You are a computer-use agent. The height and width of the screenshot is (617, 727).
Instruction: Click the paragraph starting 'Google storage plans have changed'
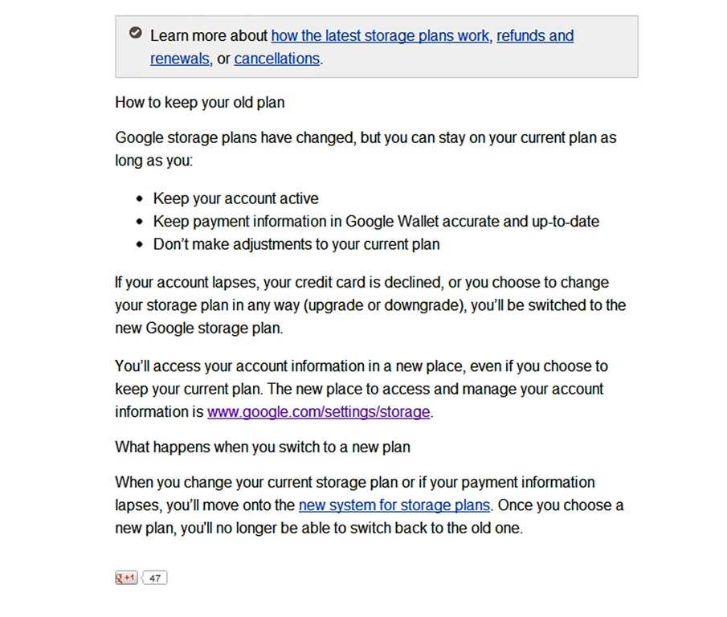click(x=366, y=149)
